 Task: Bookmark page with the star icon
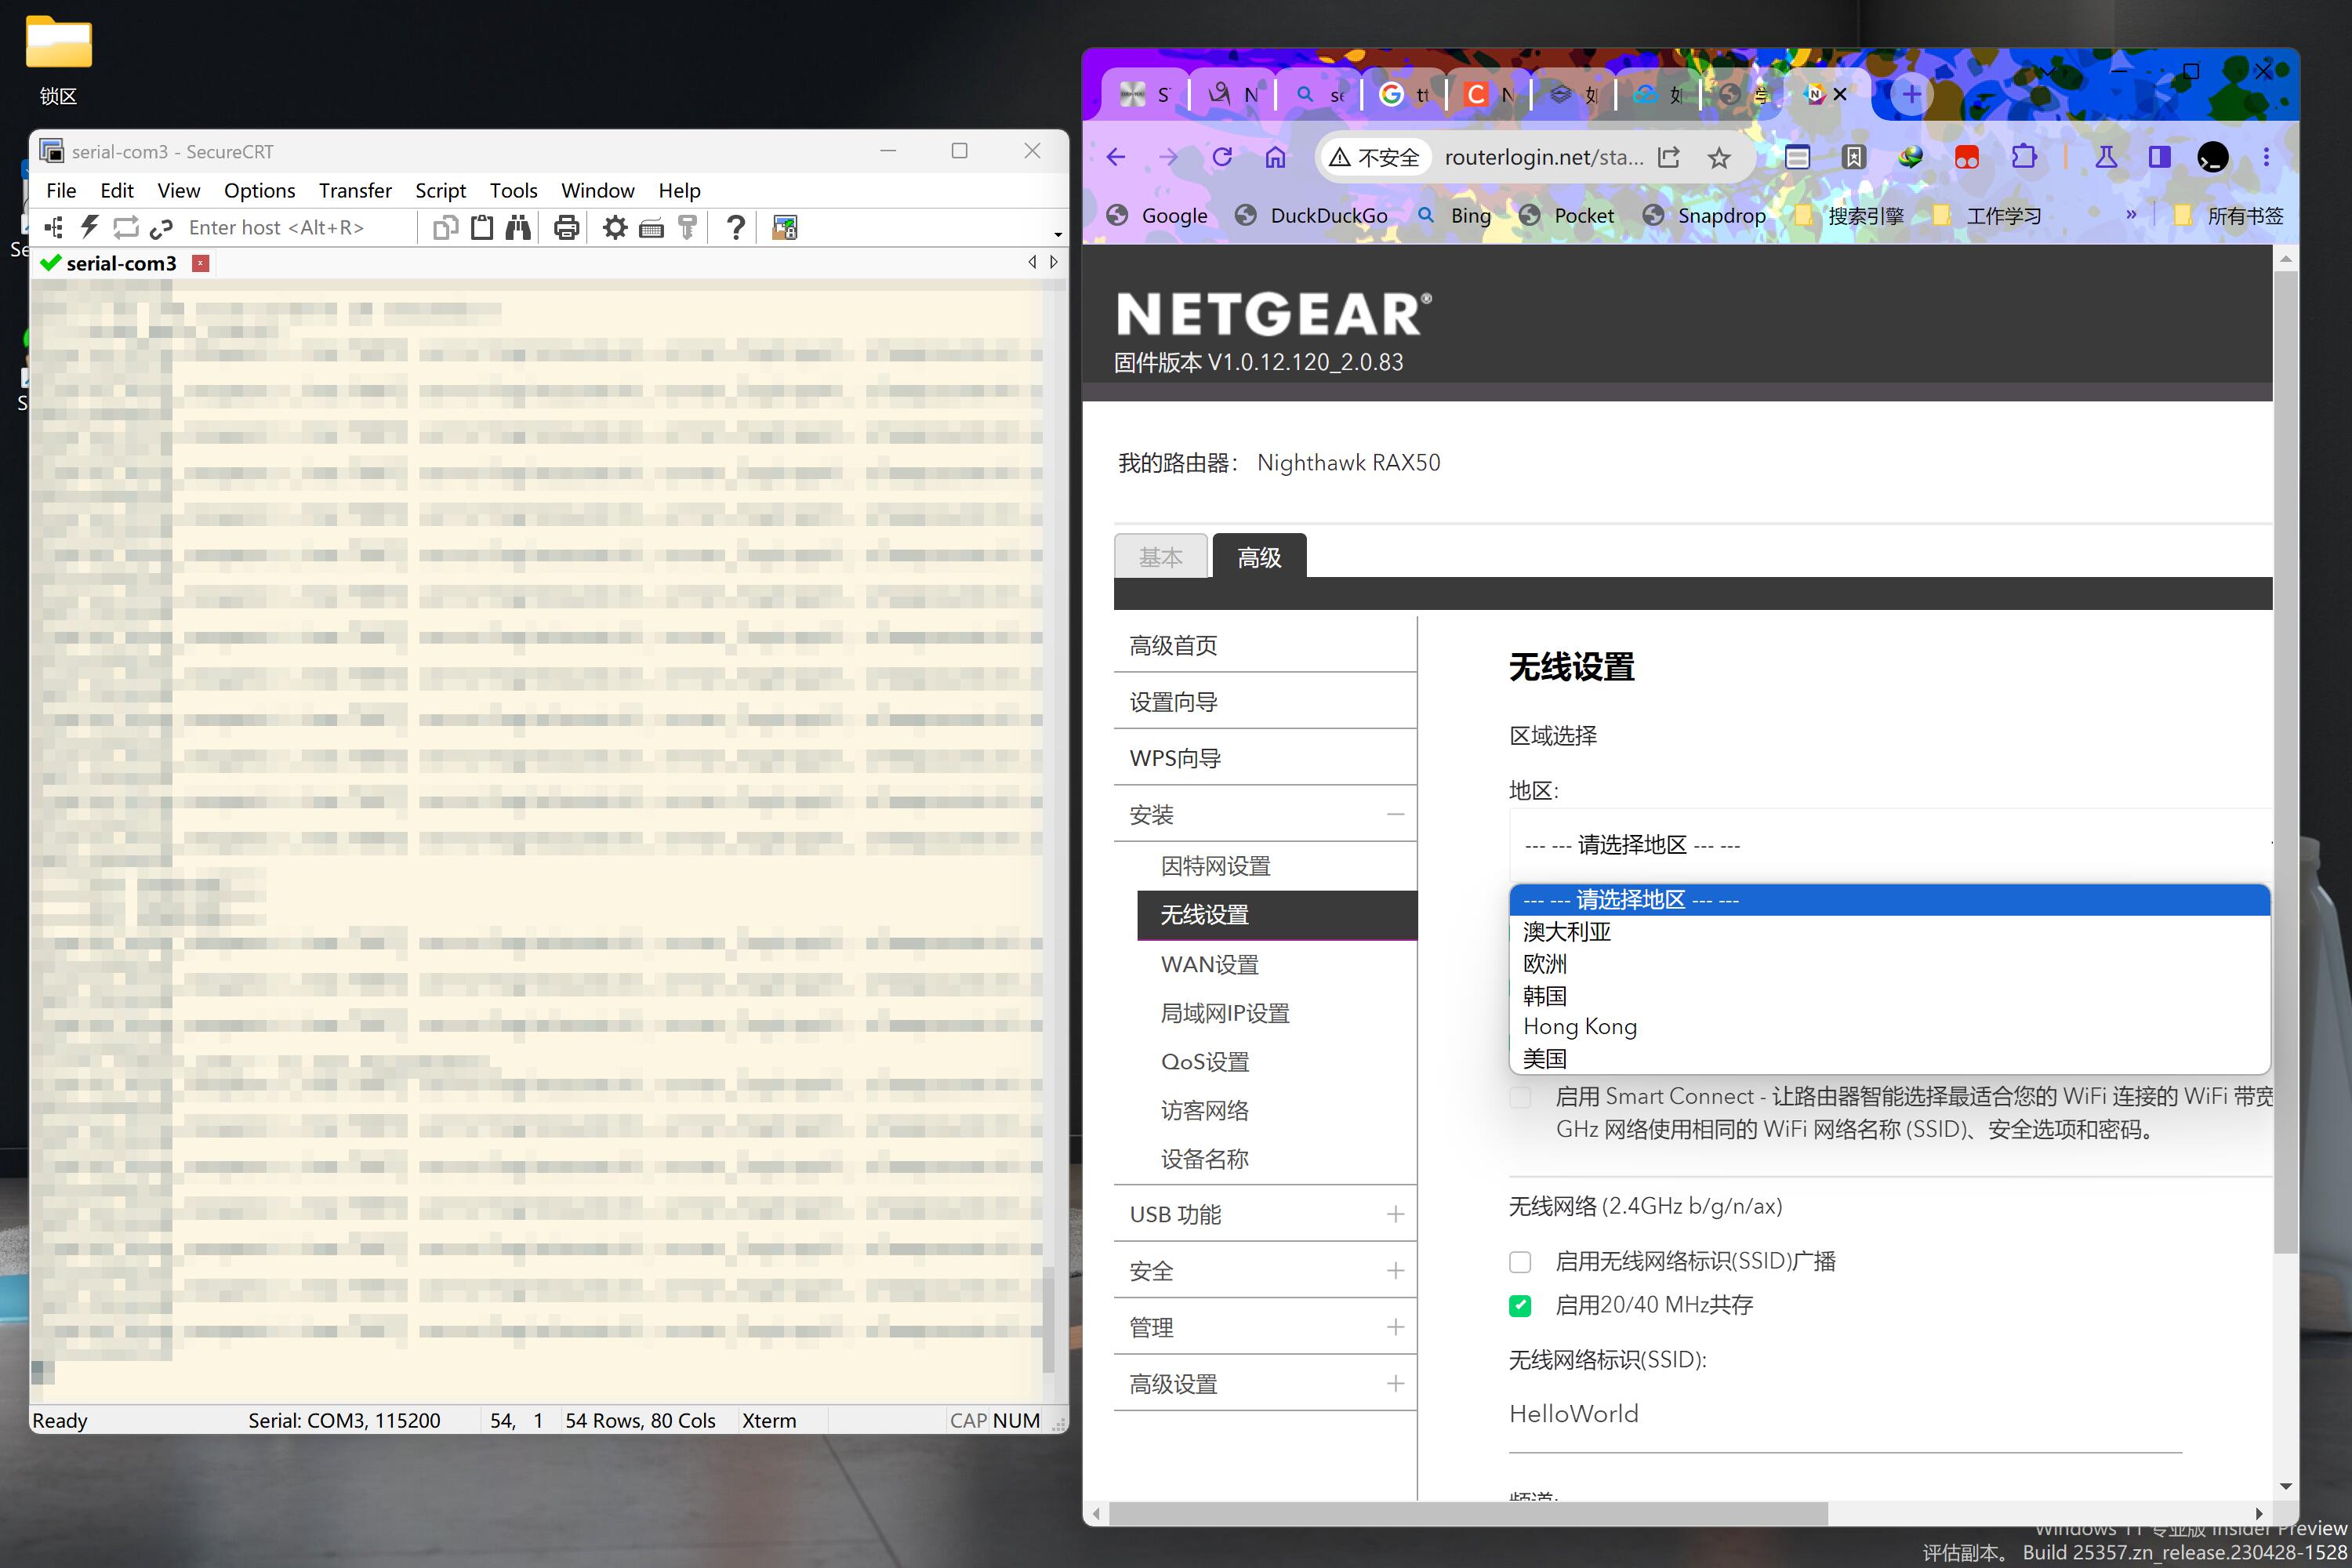[1718, 157]
